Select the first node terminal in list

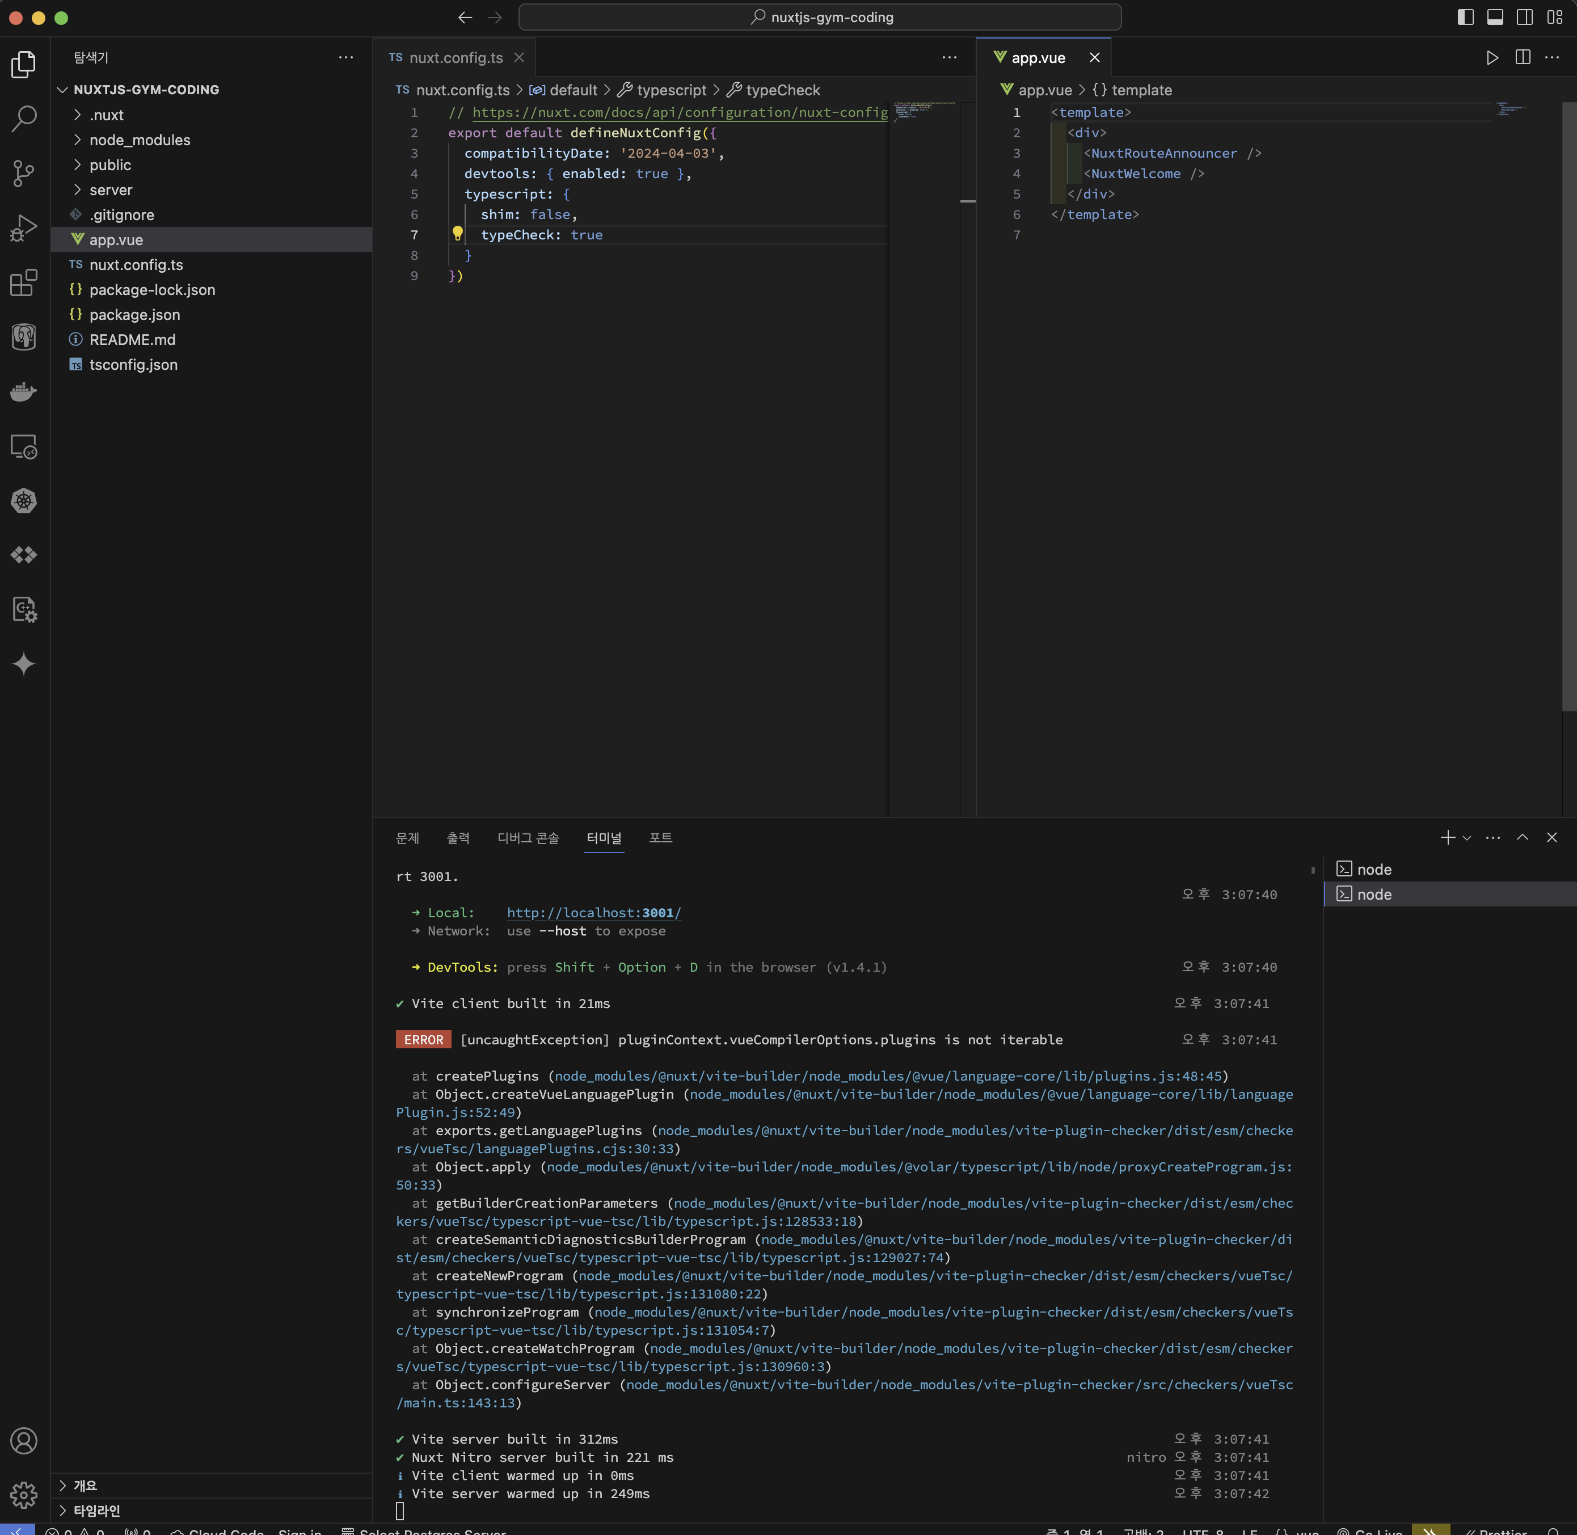coord(1449,869)
